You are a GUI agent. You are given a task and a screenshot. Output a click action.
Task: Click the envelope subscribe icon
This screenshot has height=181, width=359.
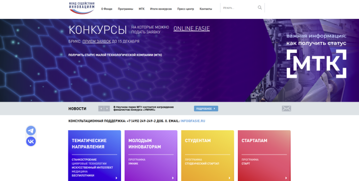286,109
